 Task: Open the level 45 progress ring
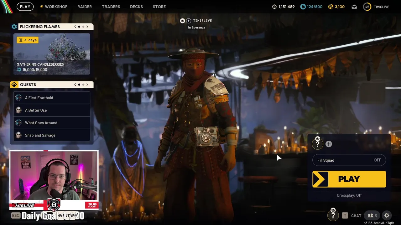point(367,7)
